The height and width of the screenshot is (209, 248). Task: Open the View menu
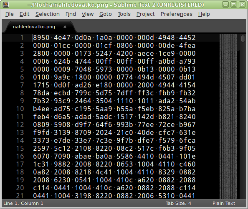pos(88,14)
